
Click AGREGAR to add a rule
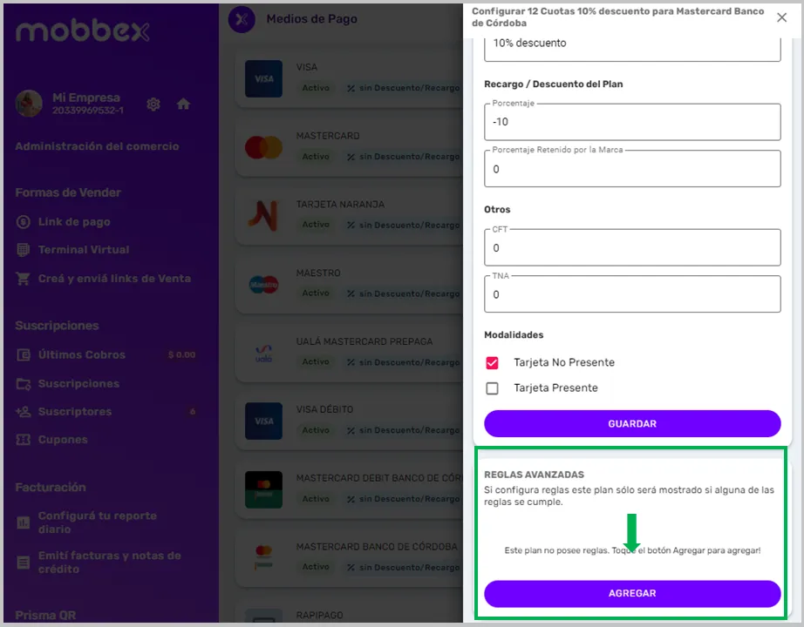point(632,593)
